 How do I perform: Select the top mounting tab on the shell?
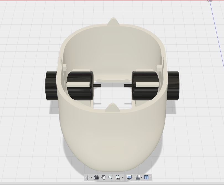pyautogui.click(x=114, y=22)
